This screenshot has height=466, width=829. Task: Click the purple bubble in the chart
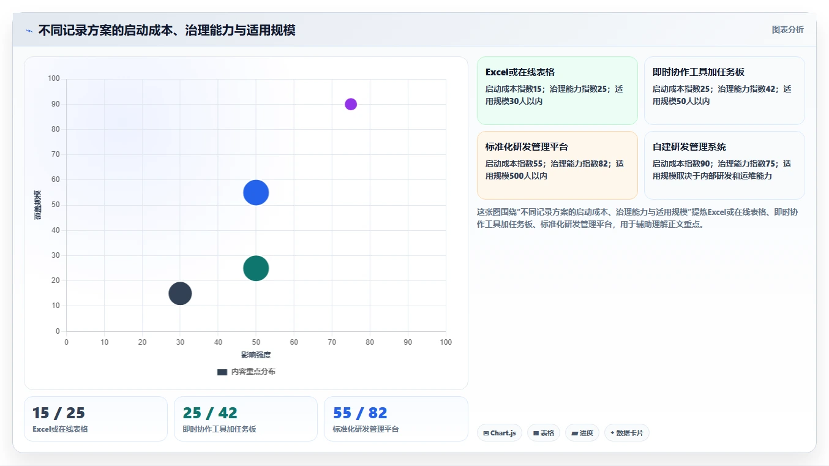tap(351, 104)
